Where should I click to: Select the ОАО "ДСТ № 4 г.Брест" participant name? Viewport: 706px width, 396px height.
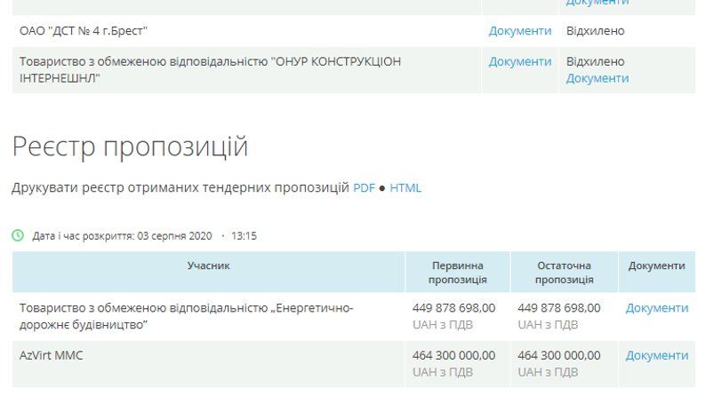pyautogui.click(x=84, y=31)
